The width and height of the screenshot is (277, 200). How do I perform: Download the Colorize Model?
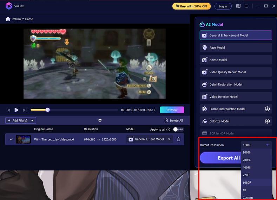[x=267, y=121]
